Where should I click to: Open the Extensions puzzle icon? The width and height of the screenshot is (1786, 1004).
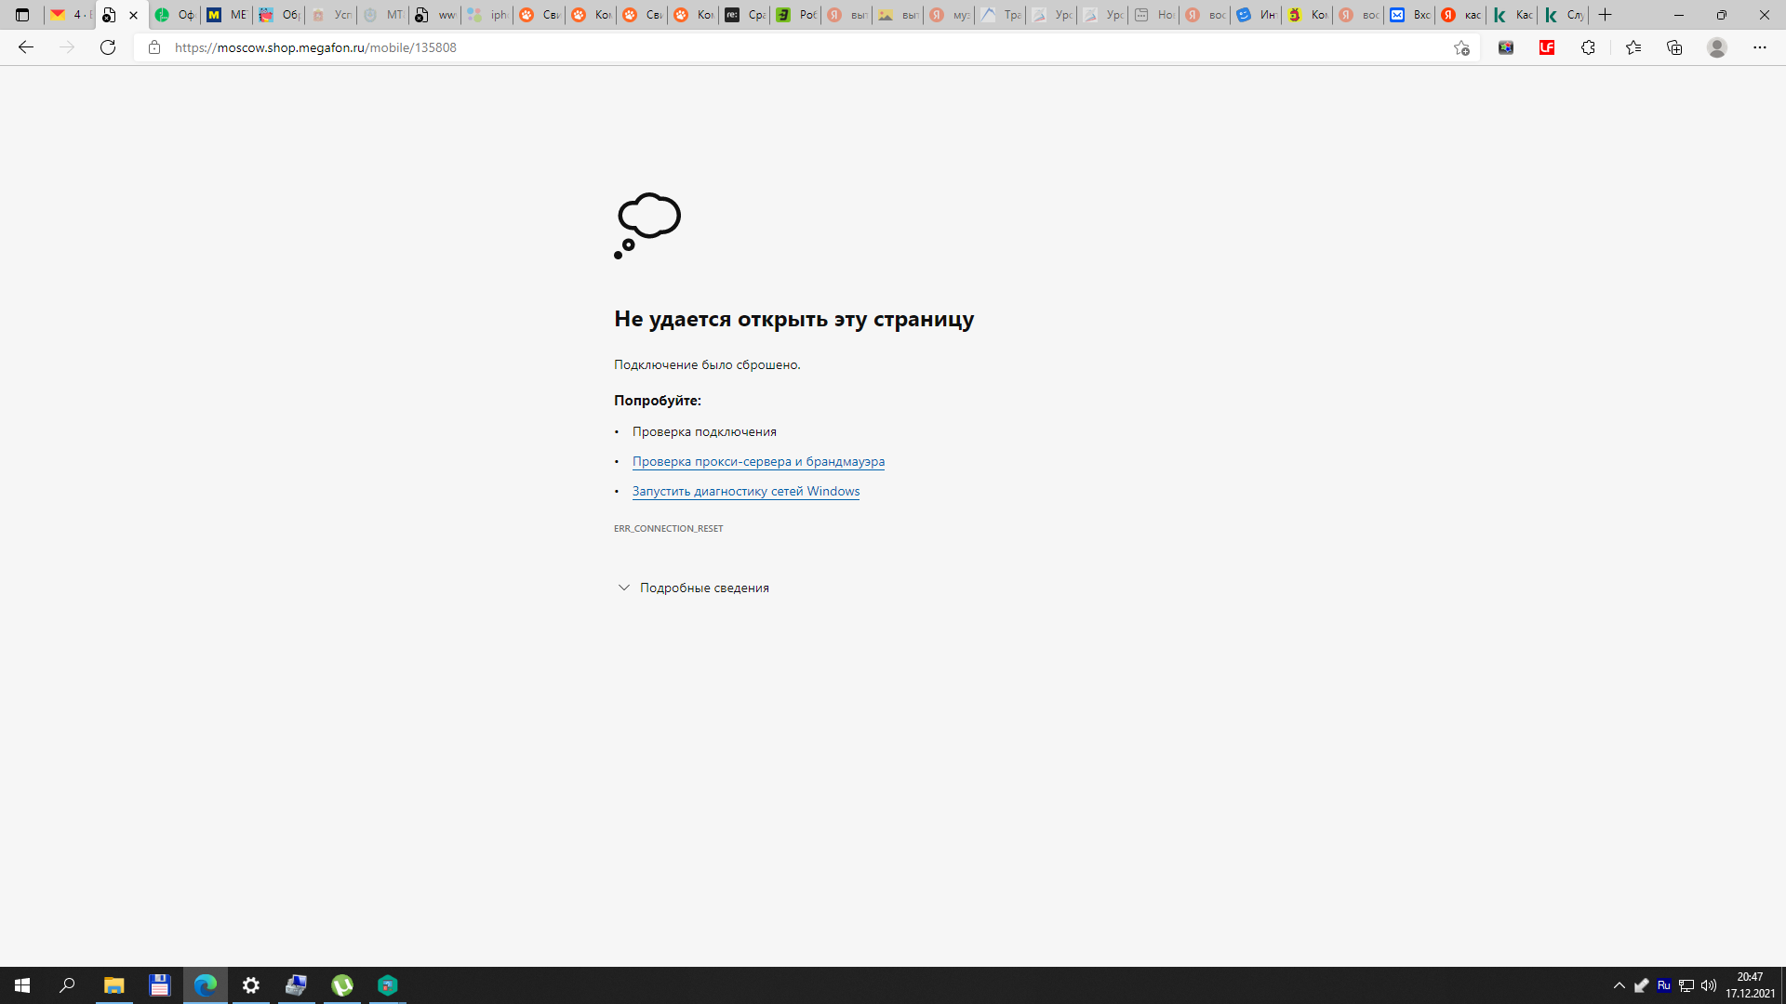pos(1588,47)
